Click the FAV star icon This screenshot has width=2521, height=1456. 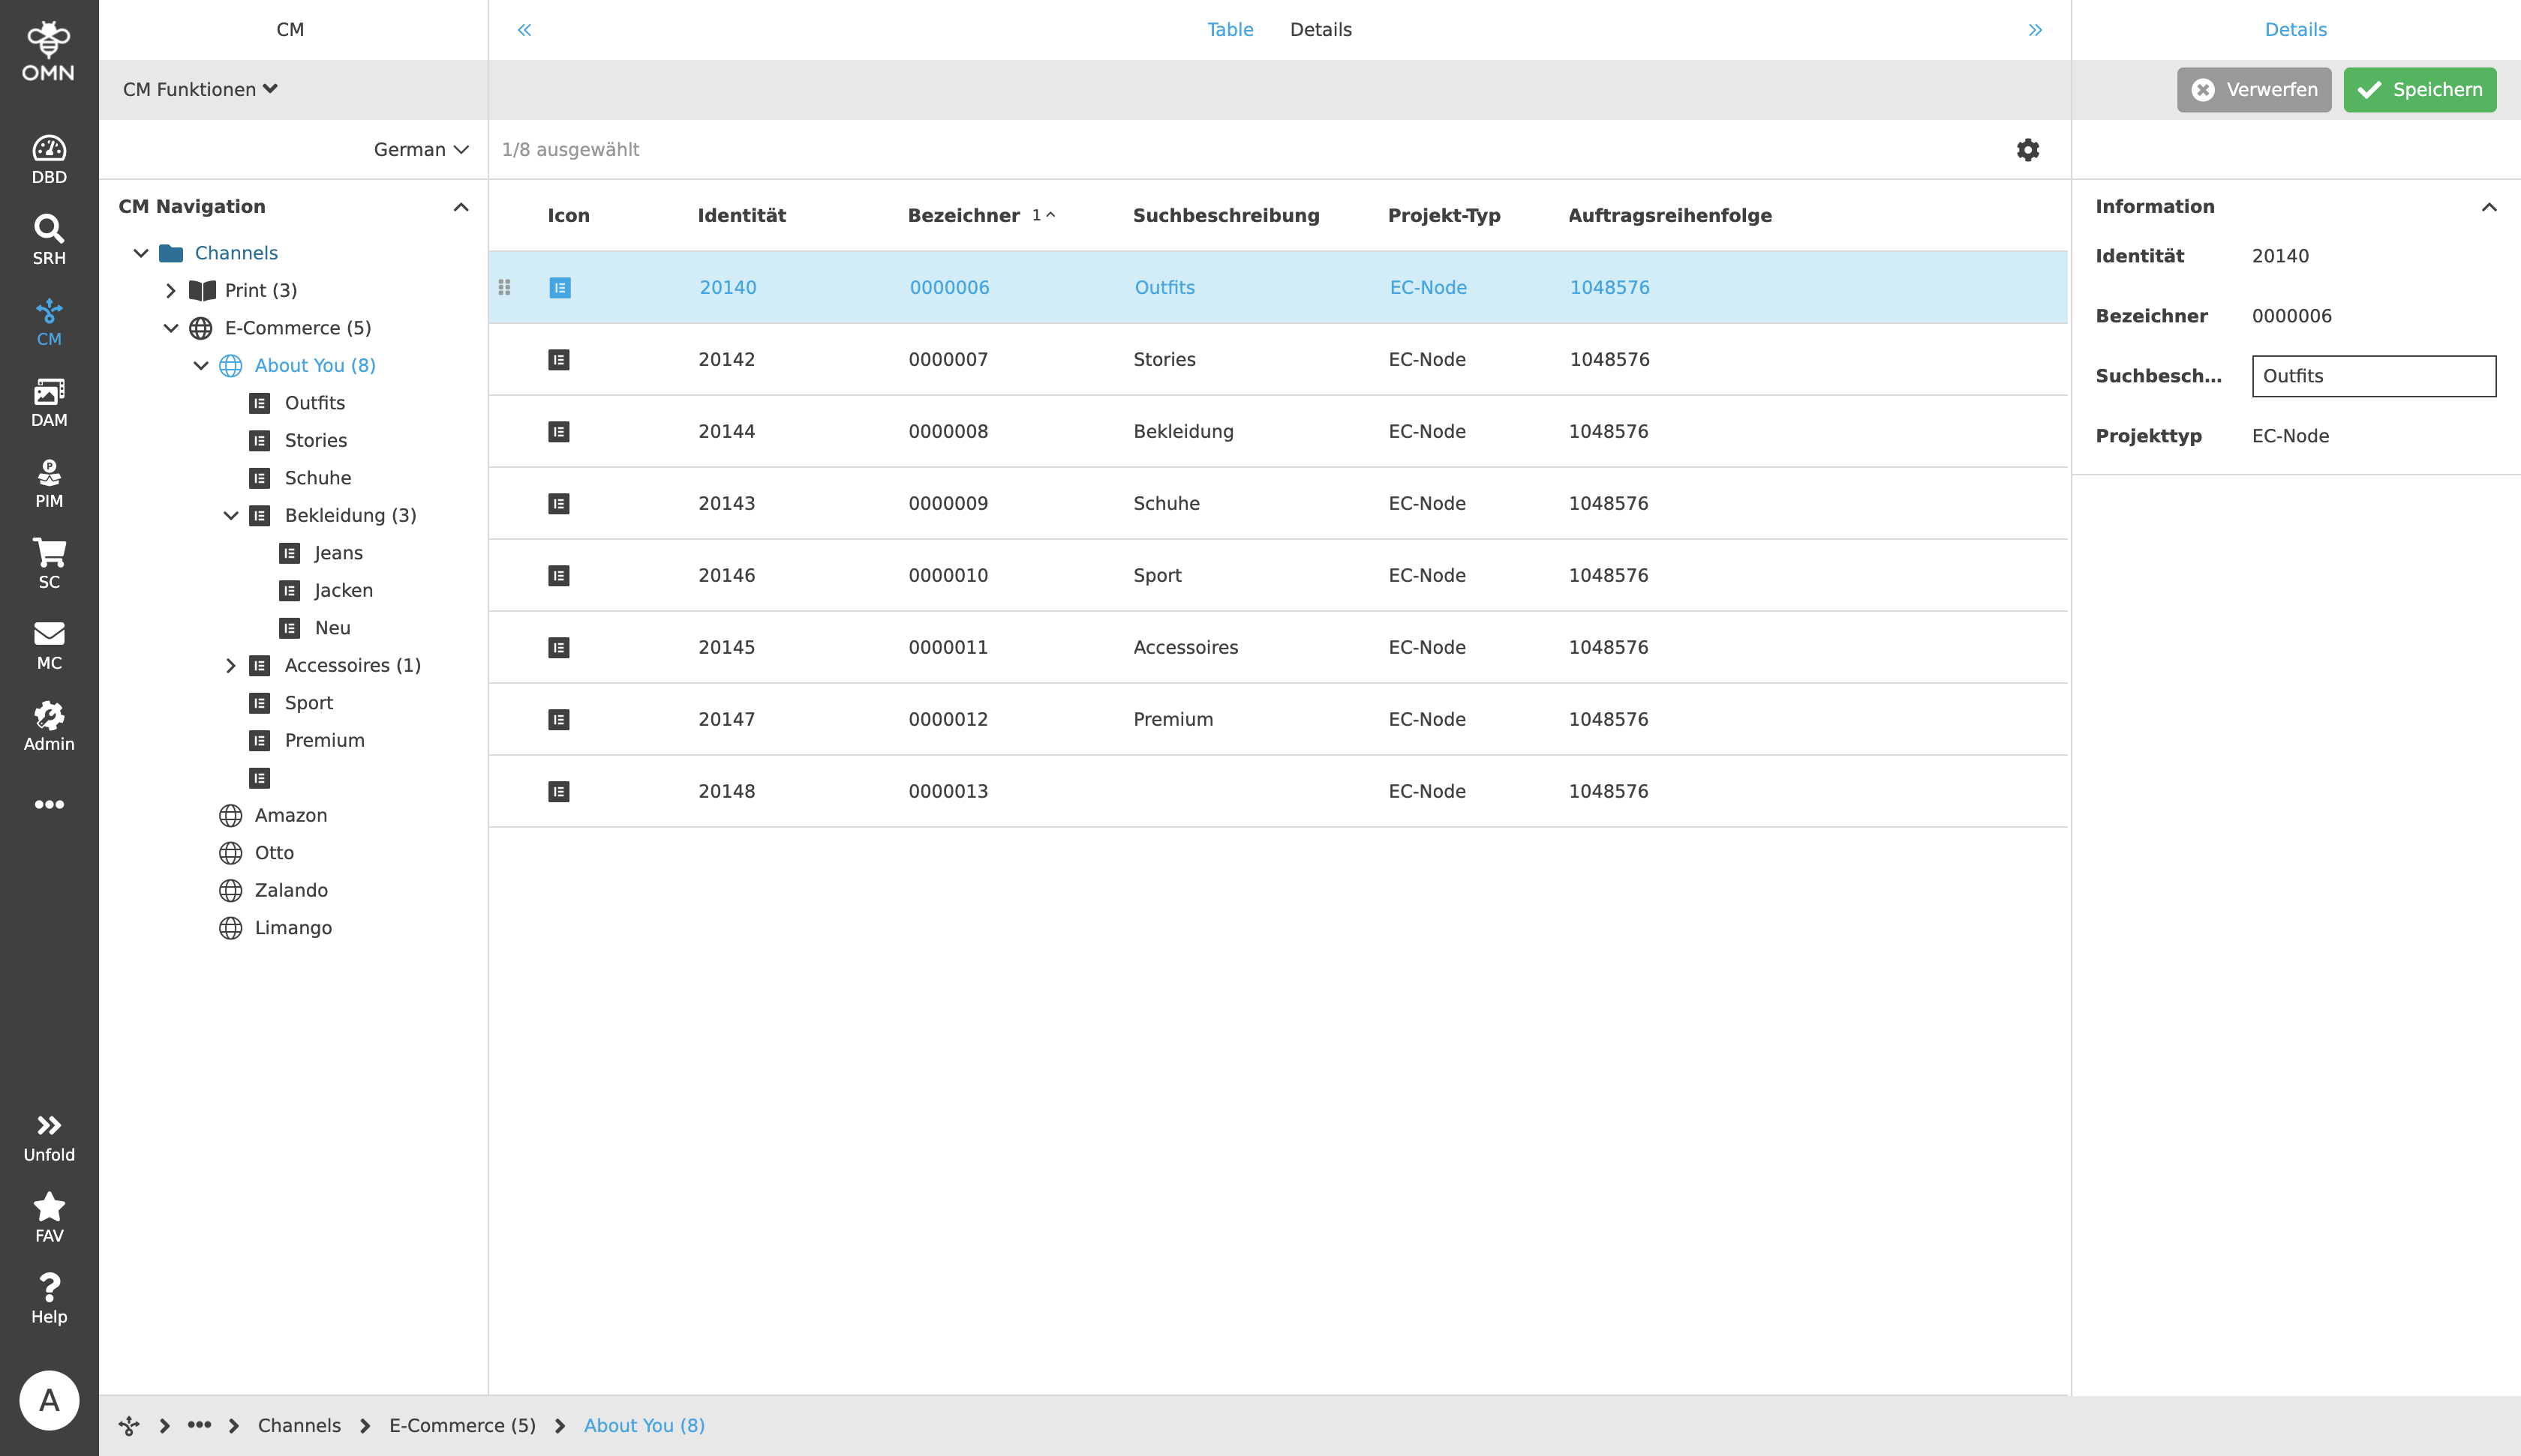tap(49, 1217)
